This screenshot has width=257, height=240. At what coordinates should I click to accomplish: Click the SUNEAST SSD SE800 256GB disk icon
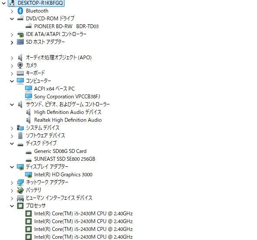point(29,160)
